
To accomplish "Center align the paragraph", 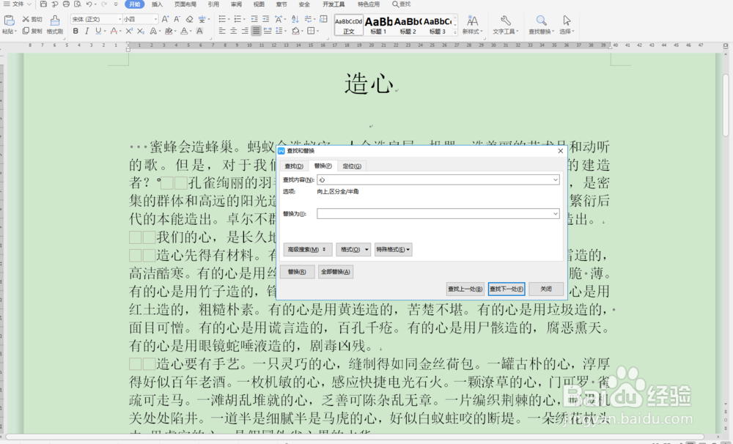I will (x=233, y=31).
